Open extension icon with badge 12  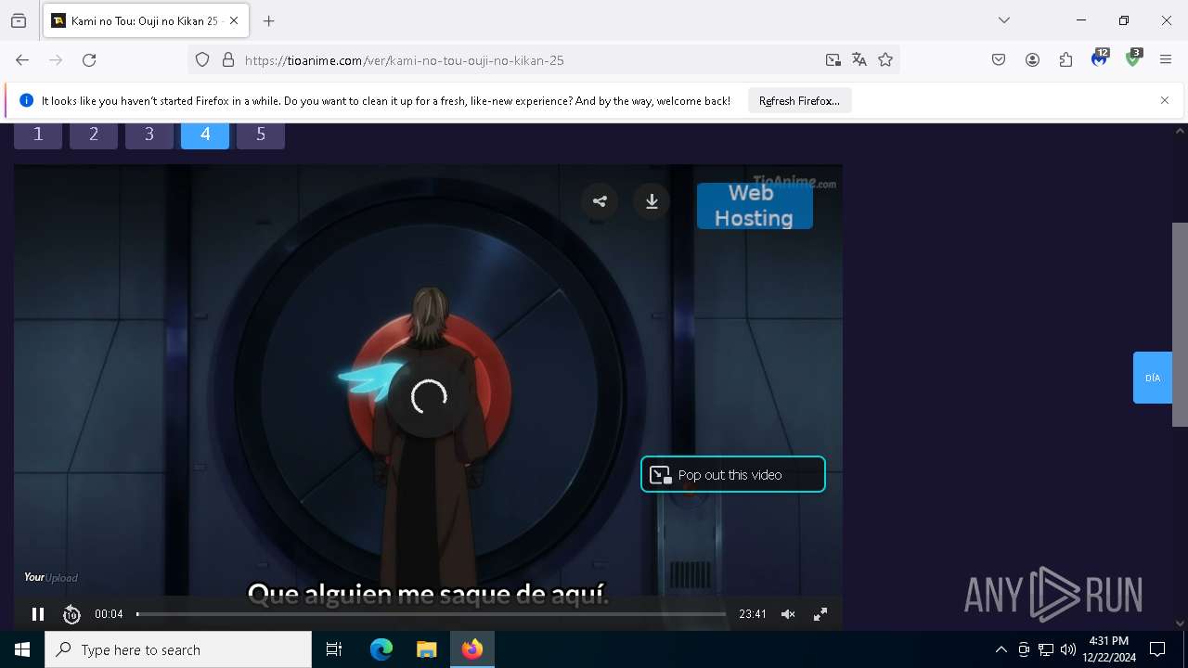1100,59
